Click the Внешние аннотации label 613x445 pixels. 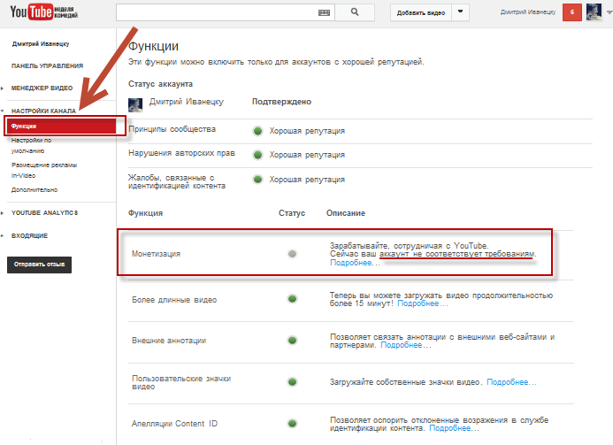tap(169, 341)
